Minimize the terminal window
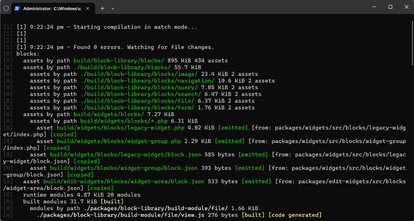414x221 pixels. pos(374,7)
